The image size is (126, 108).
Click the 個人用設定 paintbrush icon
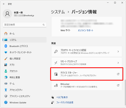(x=6, y=59)
